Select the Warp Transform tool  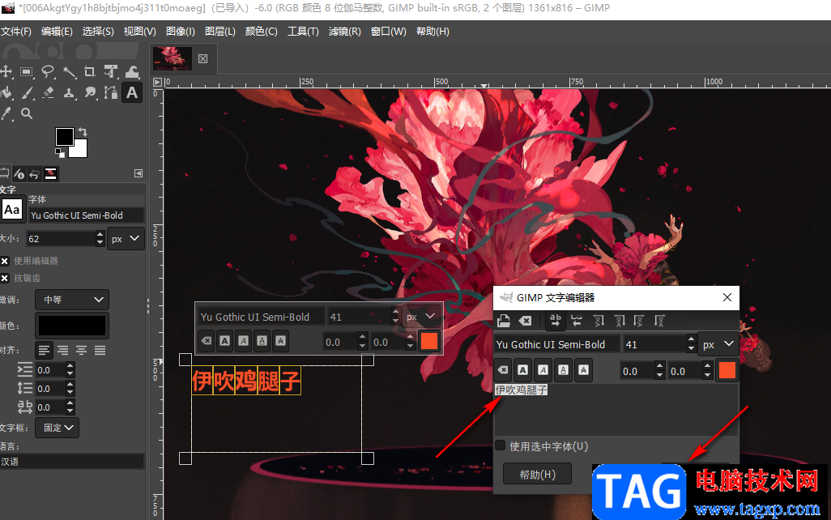point(132,71)
